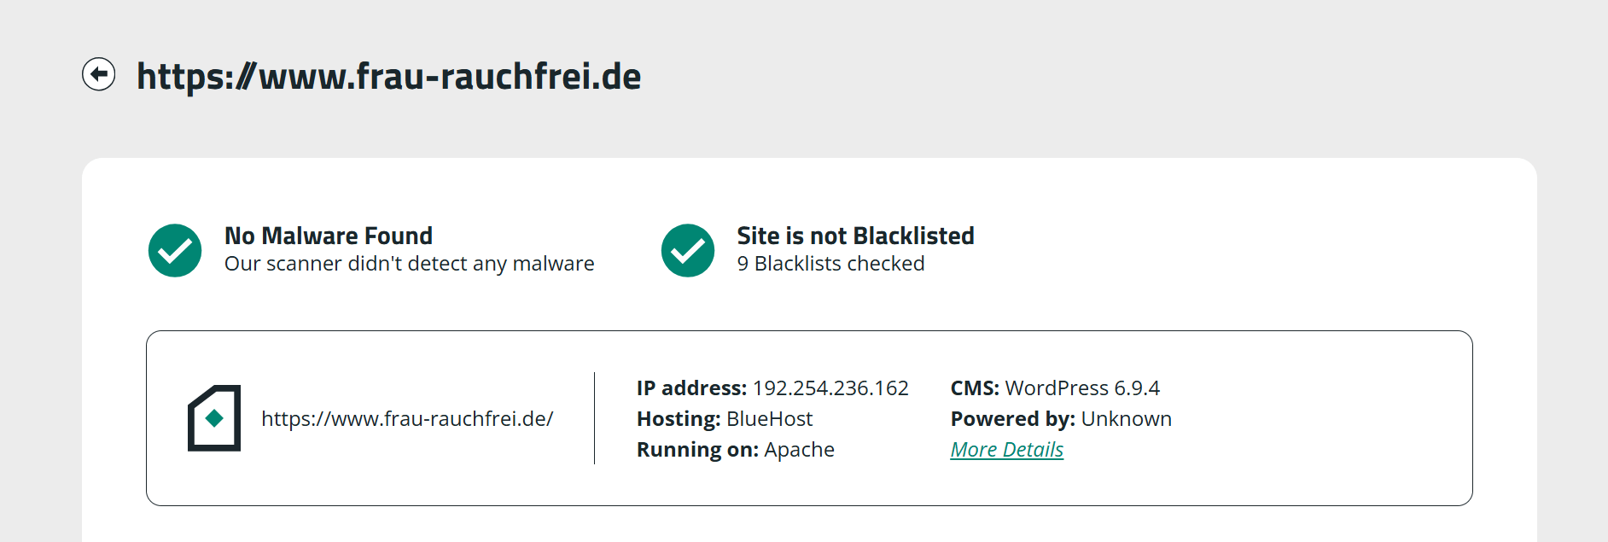Screen dimensions: 1608x542
Task: Click the green checkmark for Site not Blacklisted
Action: click(x=688, y=251)
